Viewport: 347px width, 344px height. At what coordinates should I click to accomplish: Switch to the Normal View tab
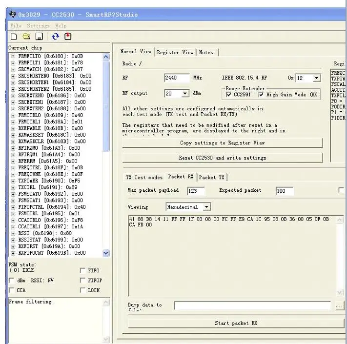click(136, 52)
